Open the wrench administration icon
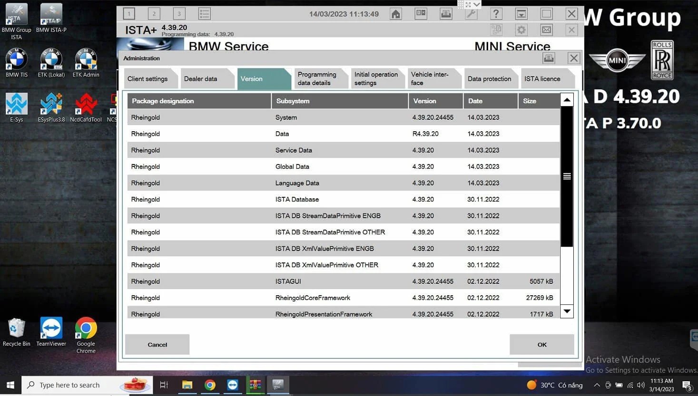 (471, 14)
